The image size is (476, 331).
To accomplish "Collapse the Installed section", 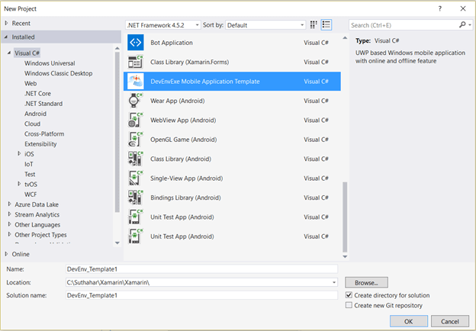I will tap(6, 37).
